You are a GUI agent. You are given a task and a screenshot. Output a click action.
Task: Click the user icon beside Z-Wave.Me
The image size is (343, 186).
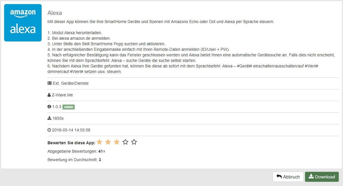click(x=49, y=95)
